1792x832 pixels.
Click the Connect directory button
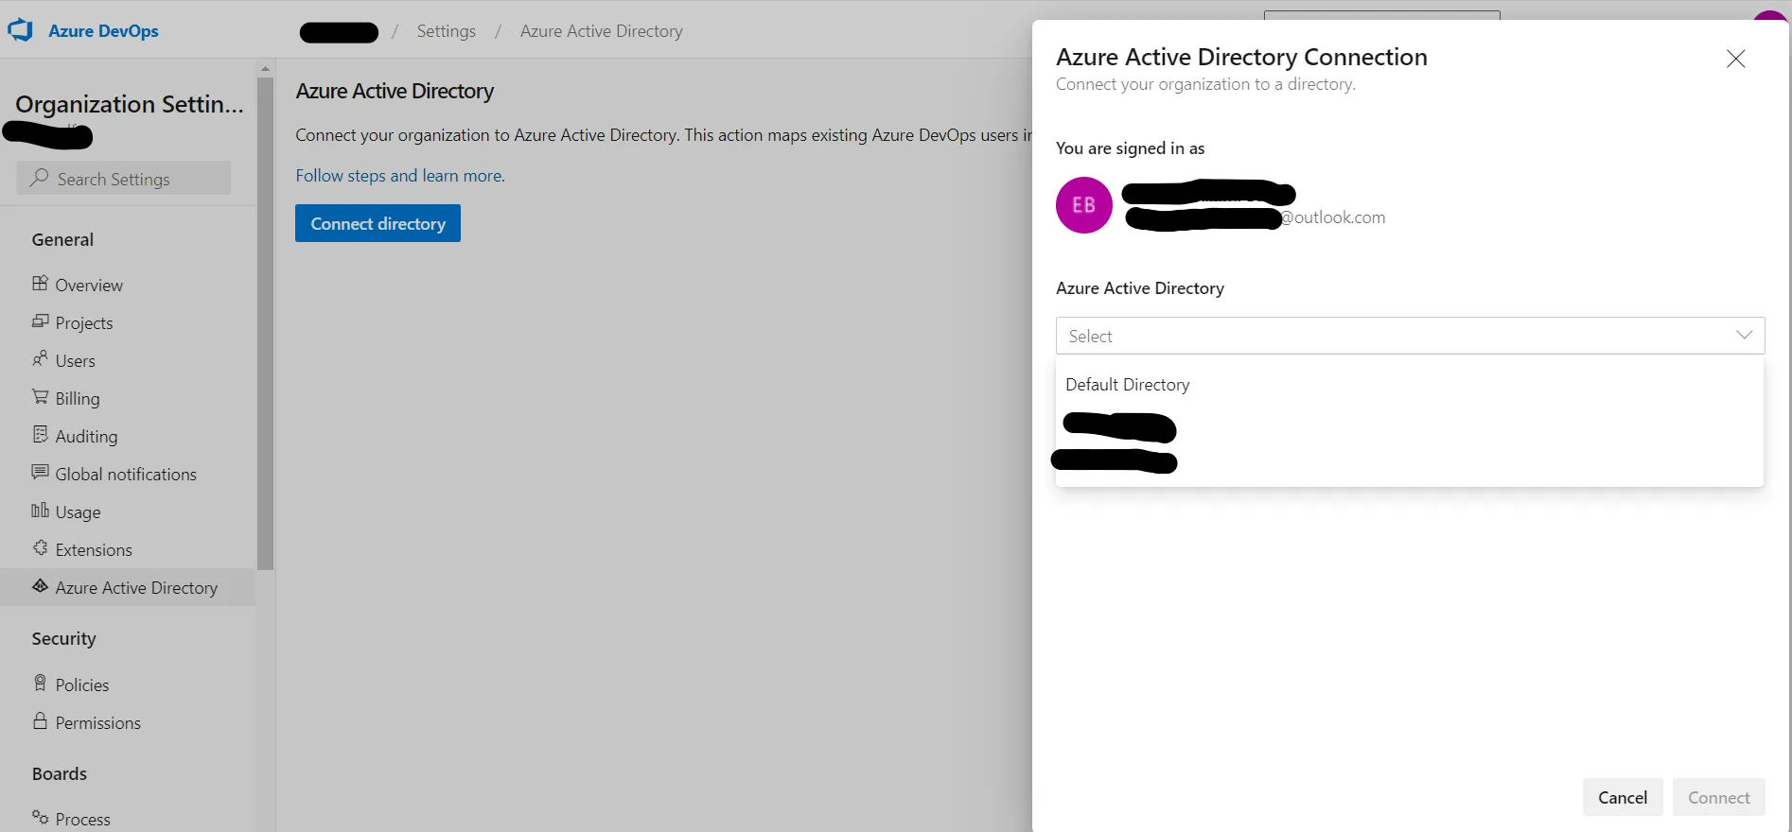[378, 223]
